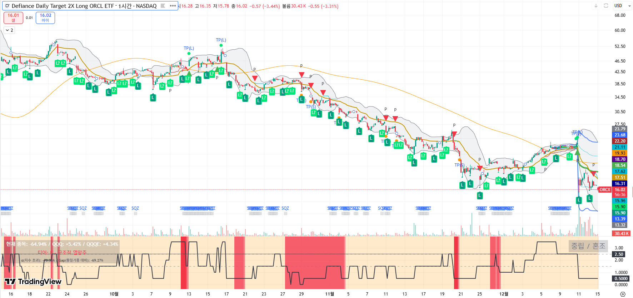The height and width of the screenshot is (298, 633).
Task: Click the 12월 date on time axis
Action: tap(504, 294)
